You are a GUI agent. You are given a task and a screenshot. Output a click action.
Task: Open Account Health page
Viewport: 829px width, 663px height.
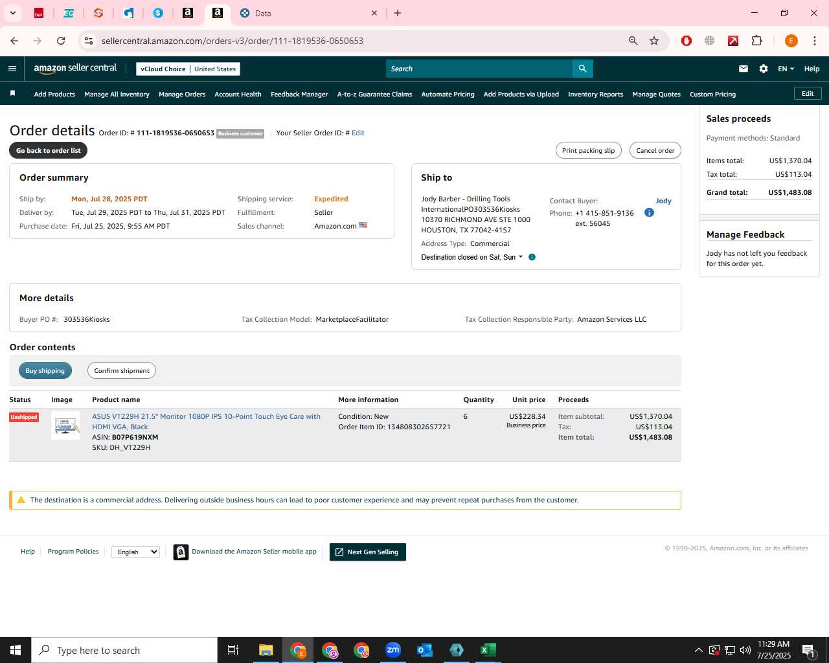pos(238,94)
